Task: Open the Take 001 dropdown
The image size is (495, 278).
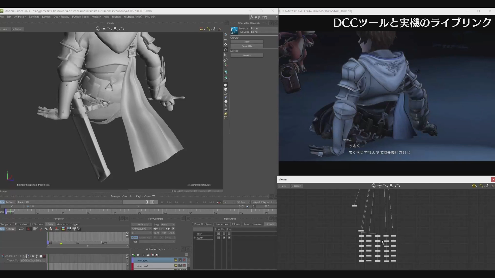Action: [70, 202]
